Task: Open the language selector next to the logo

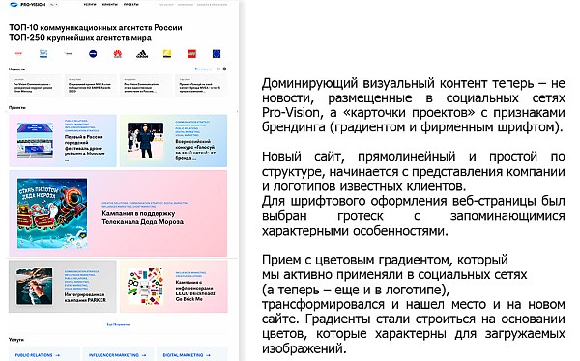Action: 53,5
